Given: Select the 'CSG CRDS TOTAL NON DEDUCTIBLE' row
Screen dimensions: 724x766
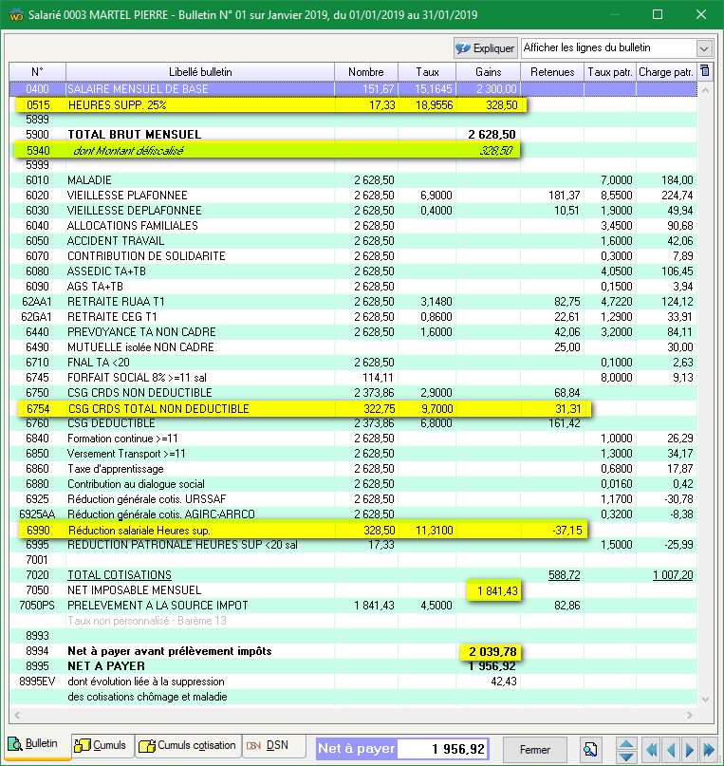Looking at the screenshot, I should tap(353, 409).
